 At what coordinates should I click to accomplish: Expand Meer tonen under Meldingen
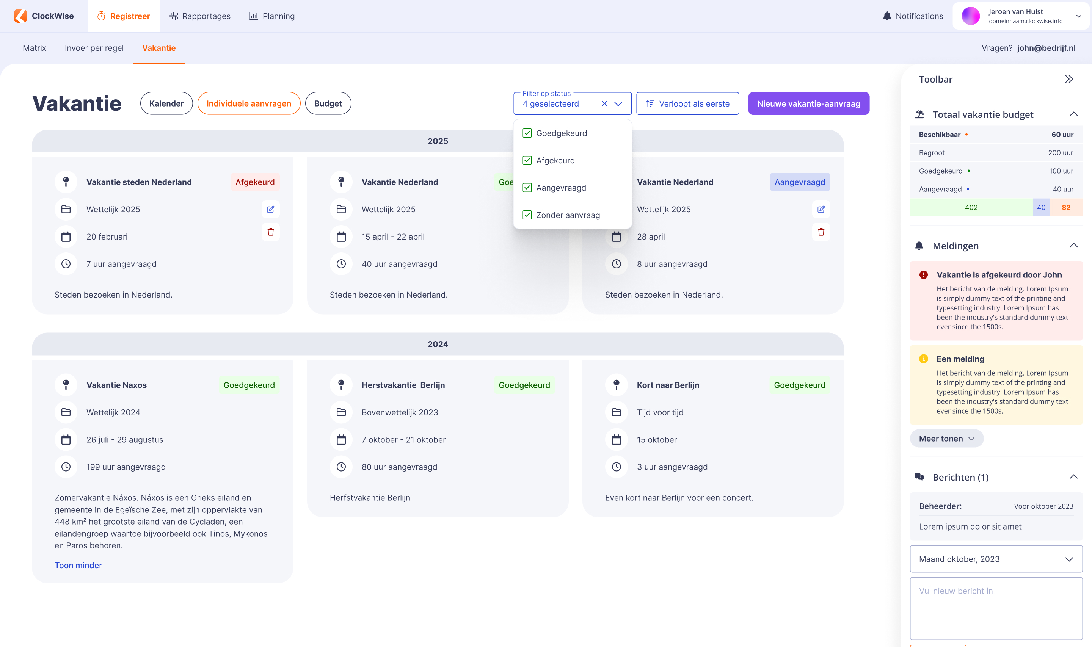coord(946,439)
